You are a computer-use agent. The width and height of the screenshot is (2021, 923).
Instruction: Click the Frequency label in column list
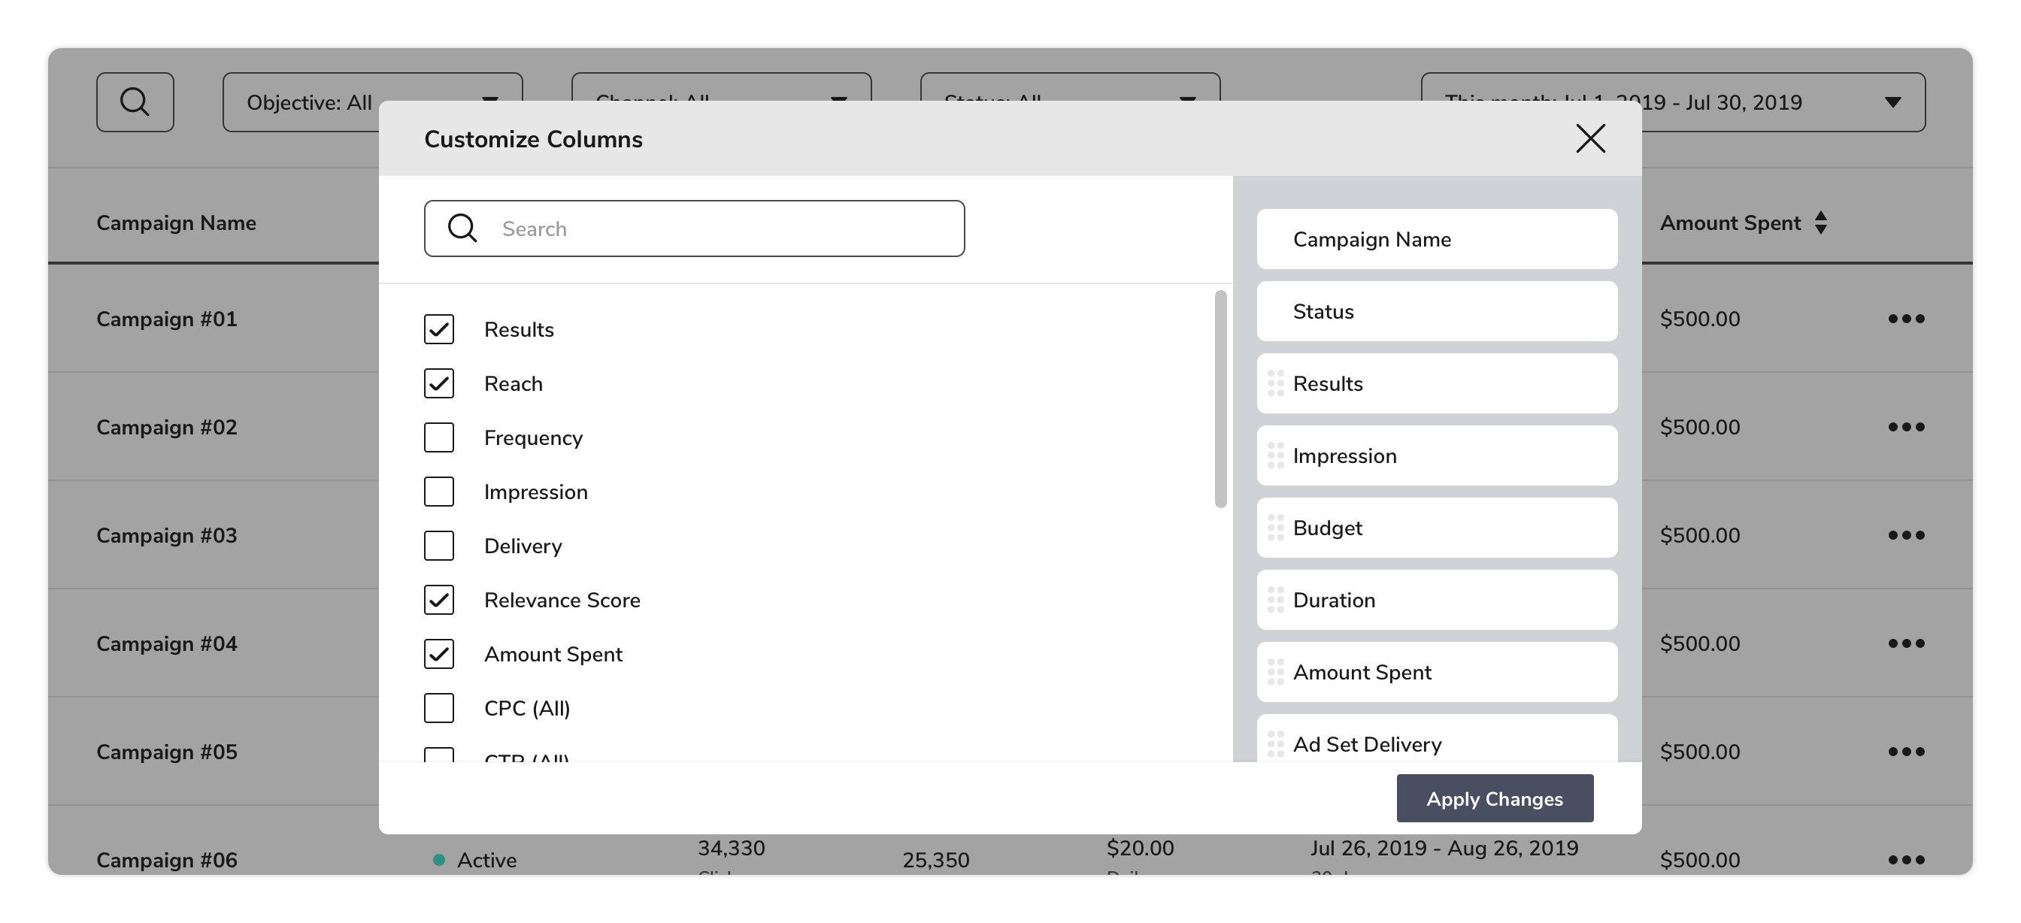point(533,437)
